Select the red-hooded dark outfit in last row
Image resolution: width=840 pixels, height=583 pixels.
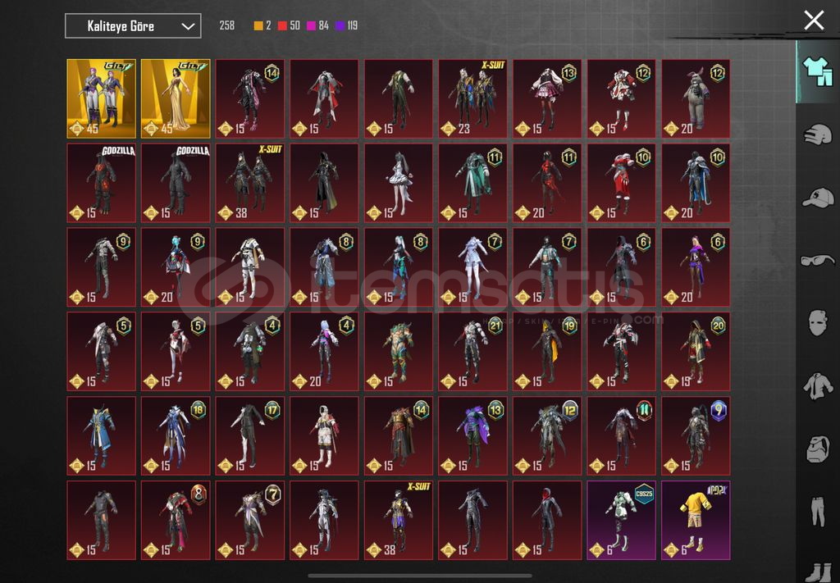point(547,520)
